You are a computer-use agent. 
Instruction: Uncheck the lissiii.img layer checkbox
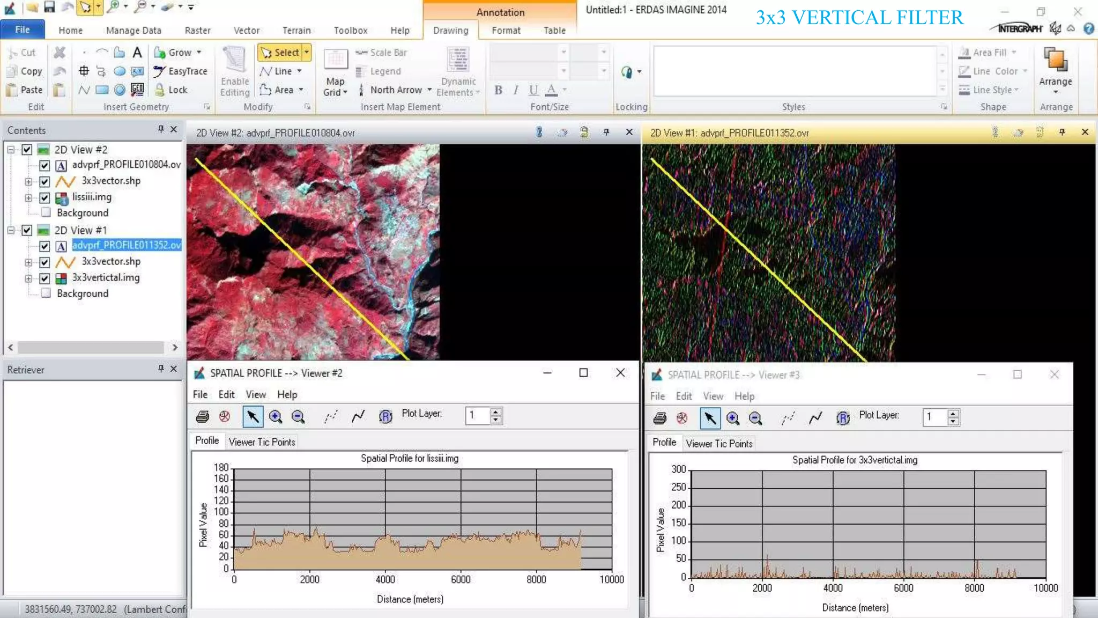[x=45, y=197]
